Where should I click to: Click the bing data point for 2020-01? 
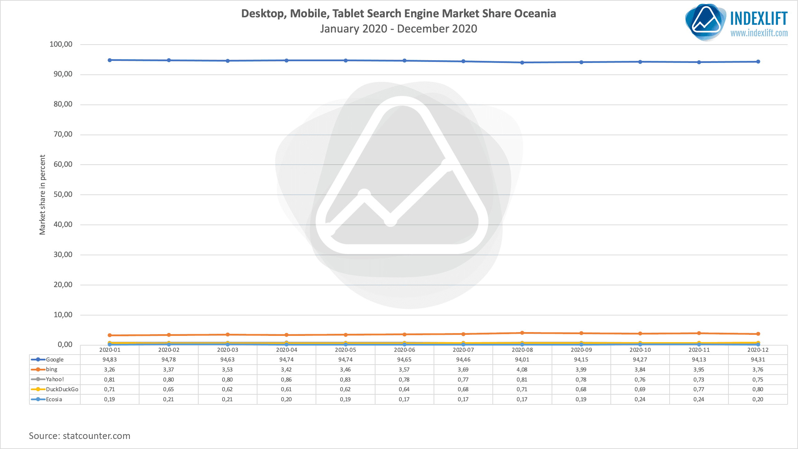[x=110, y=335]
